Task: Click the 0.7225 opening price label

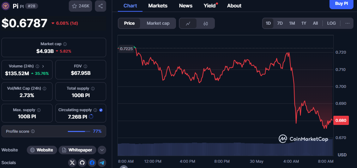Action: (x=126, y=49)
